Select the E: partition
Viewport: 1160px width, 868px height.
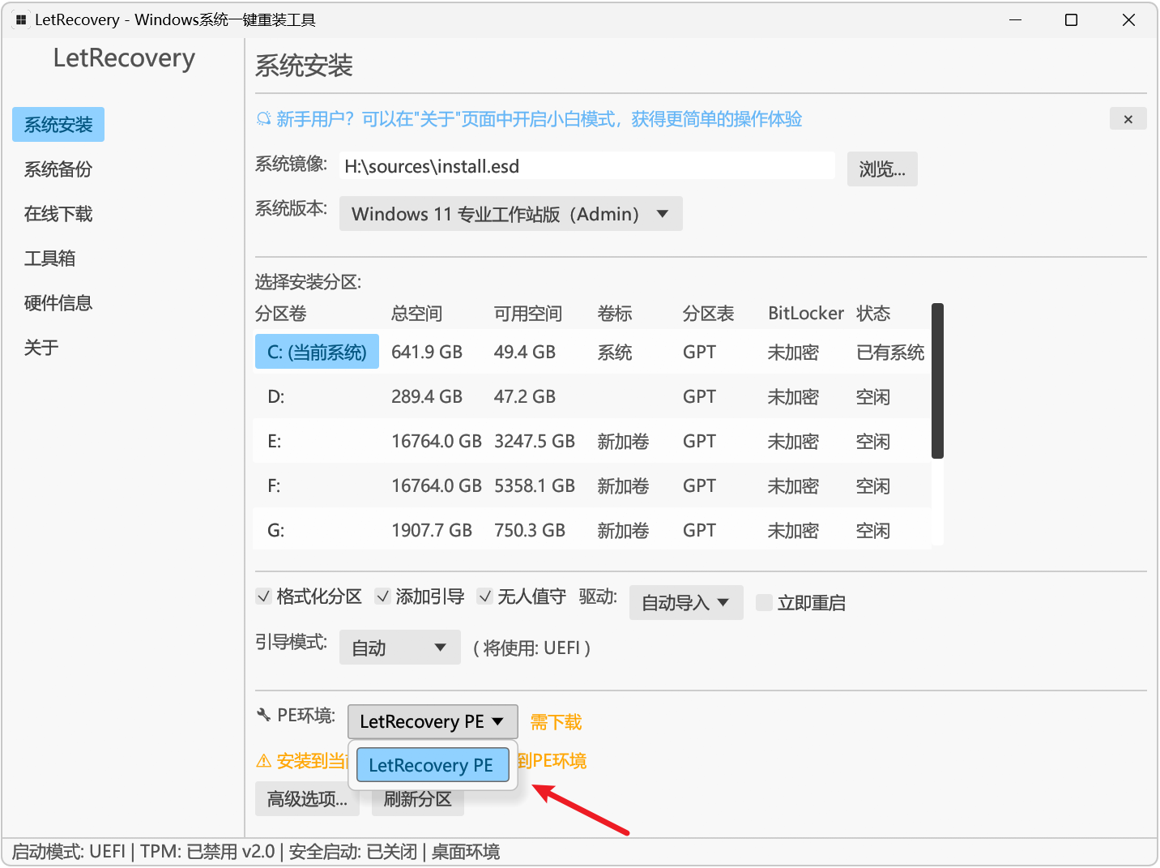coord(275,441)
